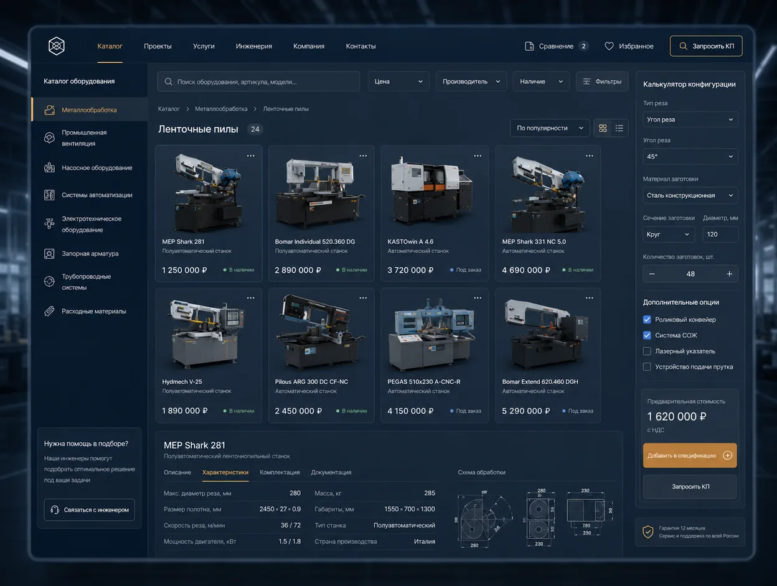Open the Круг section shape dropdown
This screenshot has height=586, width=777.
click(669, 235)
